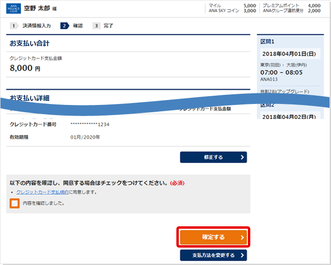Click the step 1 number badge
The width and height of the screenshot is (331, 265).
click(14, 26)
